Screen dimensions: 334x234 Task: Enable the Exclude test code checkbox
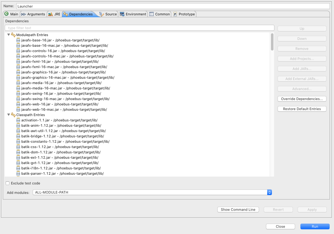8,183
